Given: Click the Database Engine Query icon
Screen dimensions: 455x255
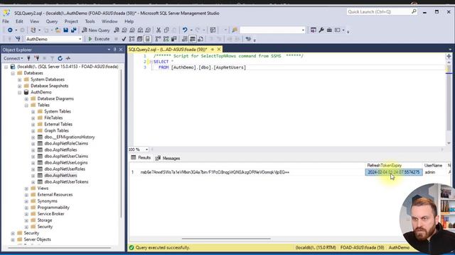Looking at the screenshot, I should tap(117, 30).
